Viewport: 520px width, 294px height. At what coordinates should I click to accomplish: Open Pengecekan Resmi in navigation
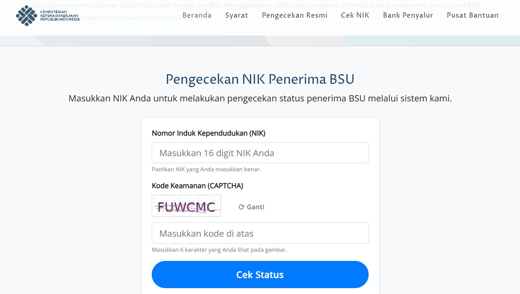tap(295, 15)
